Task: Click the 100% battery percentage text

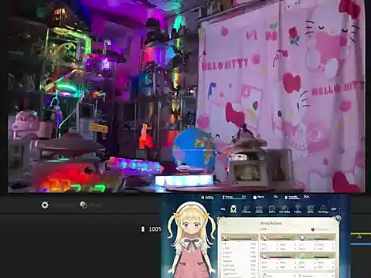Action: [155, 229]
